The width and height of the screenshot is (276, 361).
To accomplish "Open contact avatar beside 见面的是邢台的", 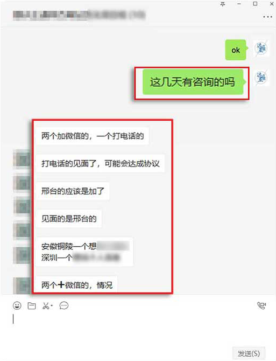I will [22, 231].
